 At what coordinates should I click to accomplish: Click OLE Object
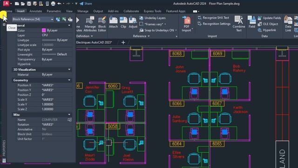[268, 24]
